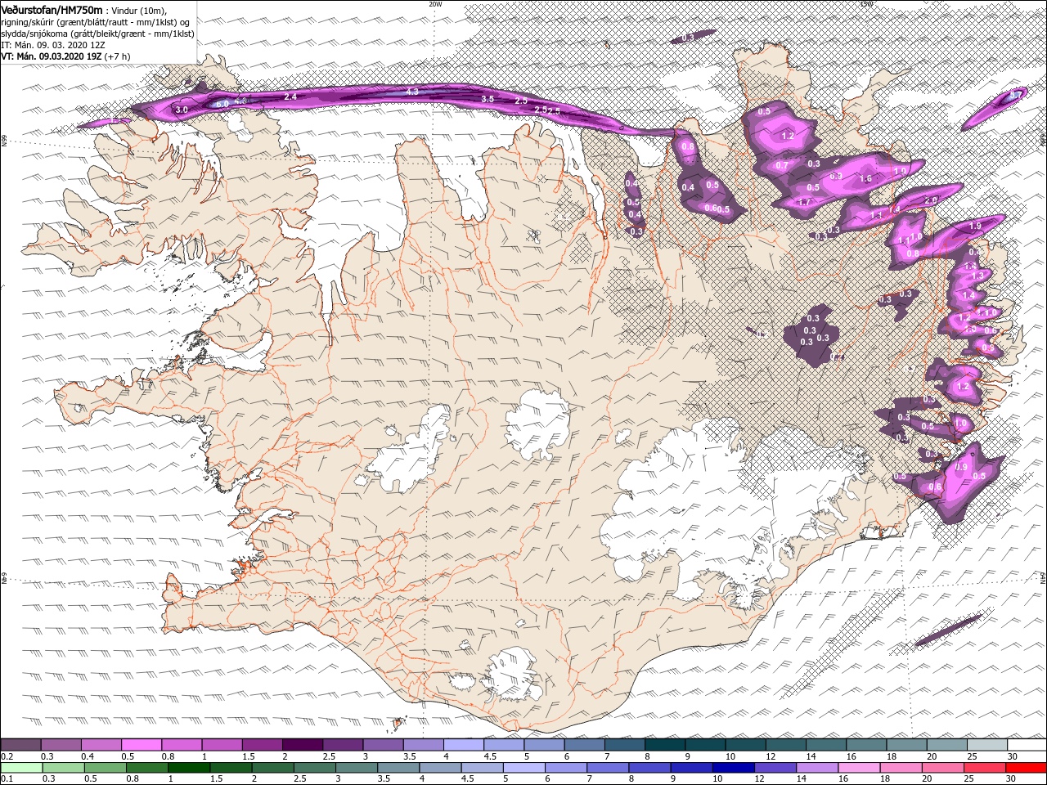
Task: Click the slate blue 6–7 snow swatch
Action: click(585, 745)
